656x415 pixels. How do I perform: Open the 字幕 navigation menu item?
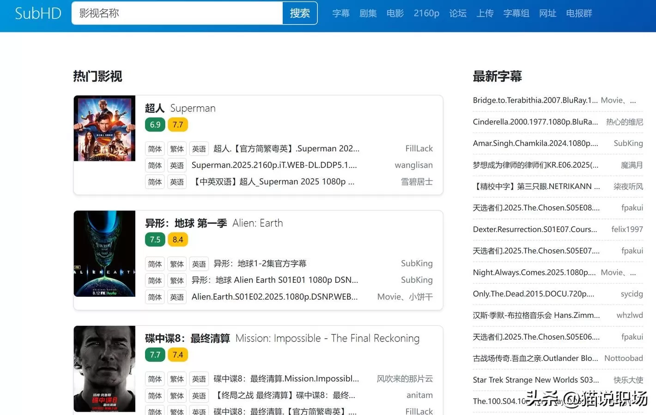coord(341,13)
